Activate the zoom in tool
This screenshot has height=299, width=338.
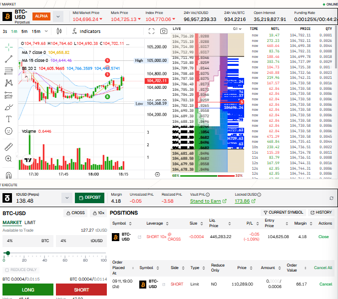8,159
